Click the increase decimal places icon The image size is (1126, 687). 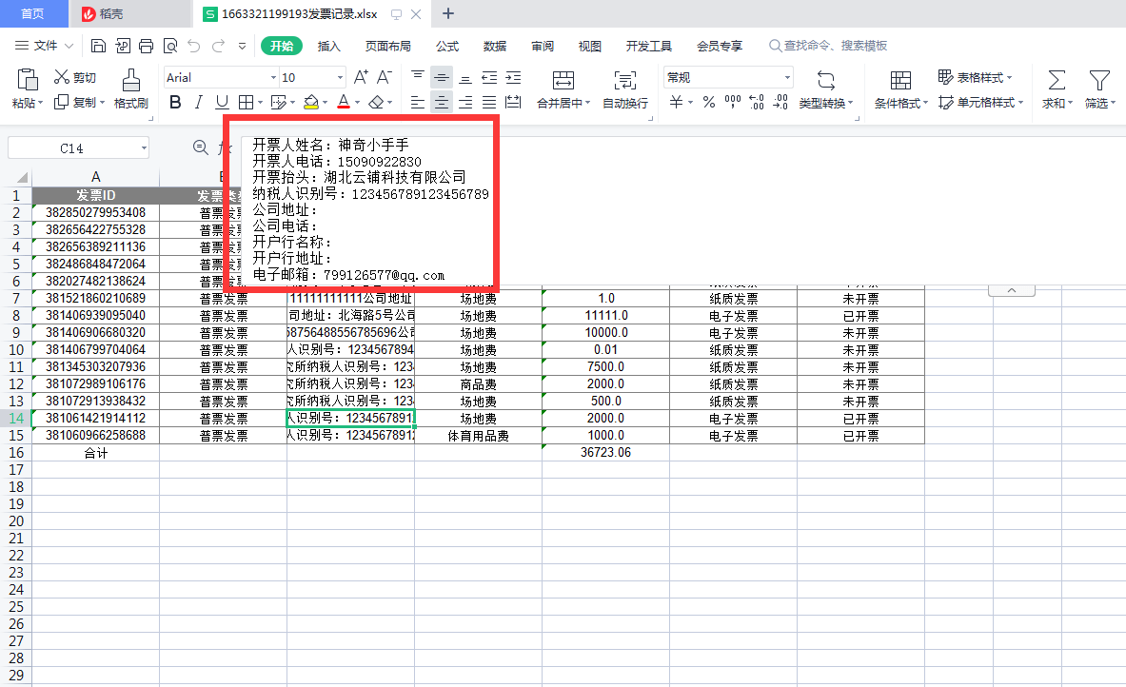(x=755, y=102)
